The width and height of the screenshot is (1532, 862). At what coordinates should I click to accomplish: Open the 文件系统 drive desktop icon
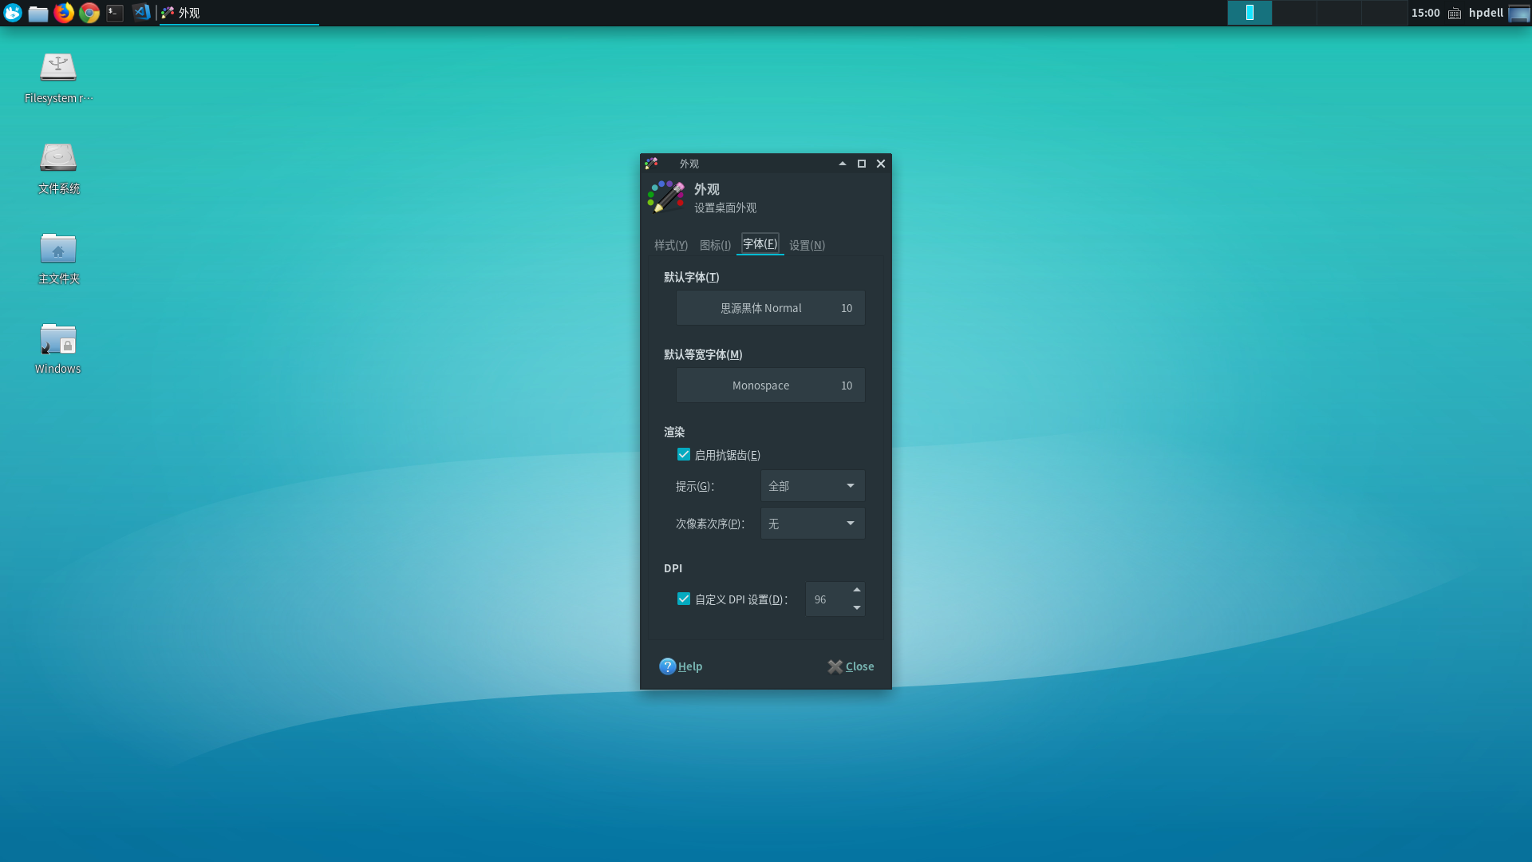pos(58,158)
